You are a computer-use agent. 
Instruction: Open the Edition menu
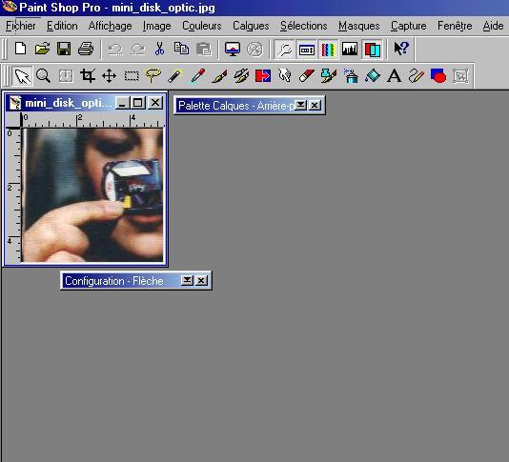[x=62, y=26]
